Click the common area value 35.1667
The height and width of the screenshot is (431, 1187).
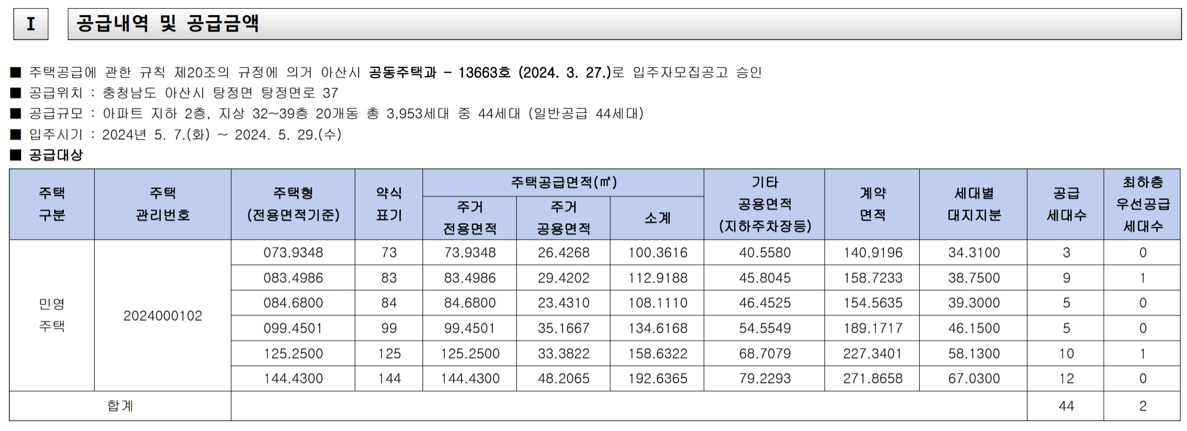[563, 328]
